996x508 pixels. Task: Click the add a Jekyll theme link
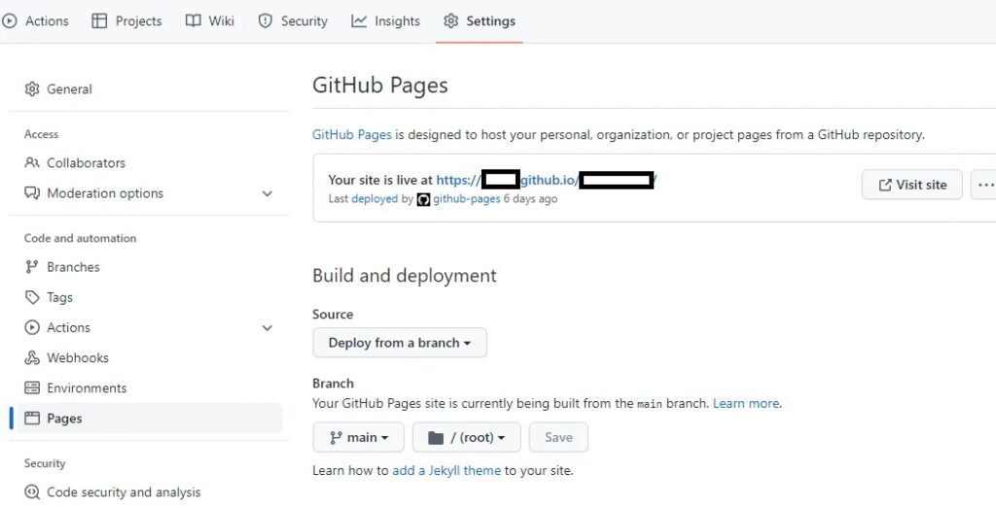(x=446, y=470)
